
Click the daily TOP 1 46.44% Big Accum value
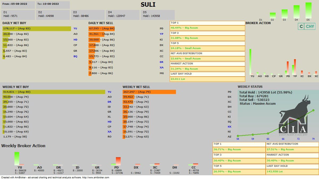click(207, 28)
